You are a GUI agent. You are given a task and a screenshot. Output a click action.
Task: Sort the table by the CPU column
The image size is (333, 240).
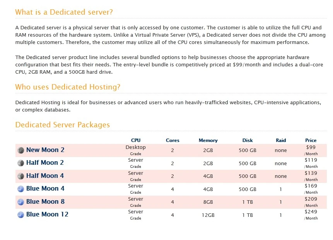point(136,140)
